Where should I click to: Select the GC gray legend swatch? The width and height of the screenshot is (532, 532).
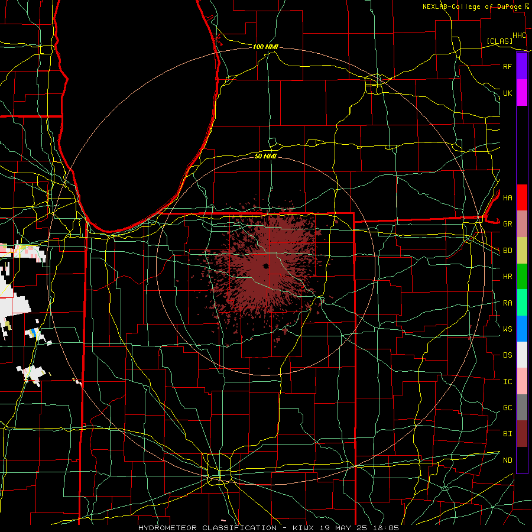(522, 407)
